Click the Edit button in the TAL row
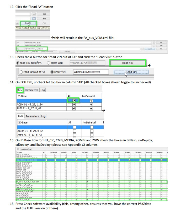The height and width of the screenshot is (213, 170). (161, 42)
